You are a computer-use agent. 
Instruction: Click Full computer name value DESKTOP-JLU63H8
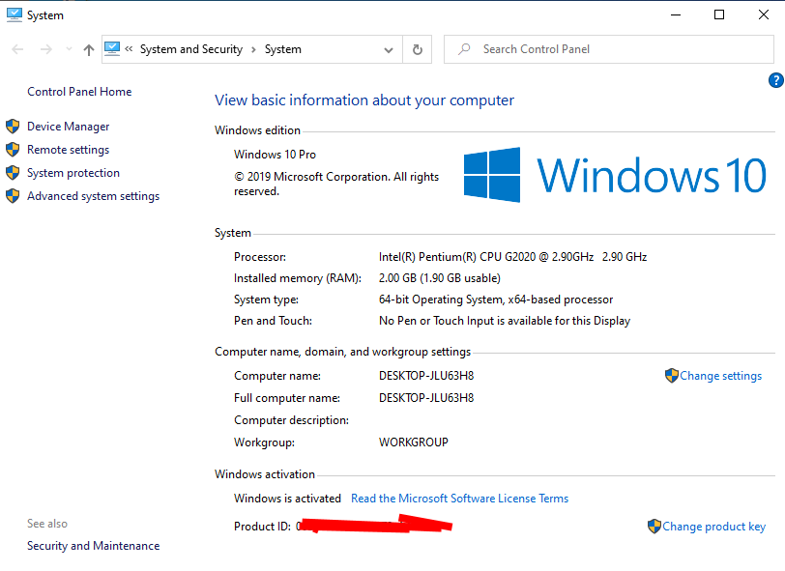tap(426, 398)
